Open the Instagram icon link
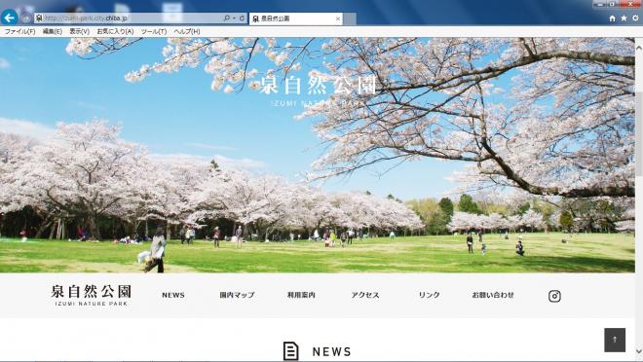This screenshot has width=643, height=362. [554, 296]
